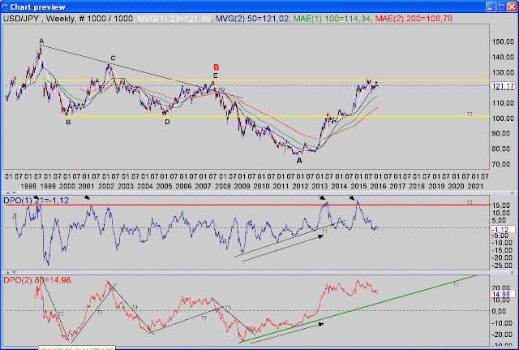Click the T5 trendline label in DPO(2) pane
The height and width of the screenshot is (350, 519).
coord(228,308)
